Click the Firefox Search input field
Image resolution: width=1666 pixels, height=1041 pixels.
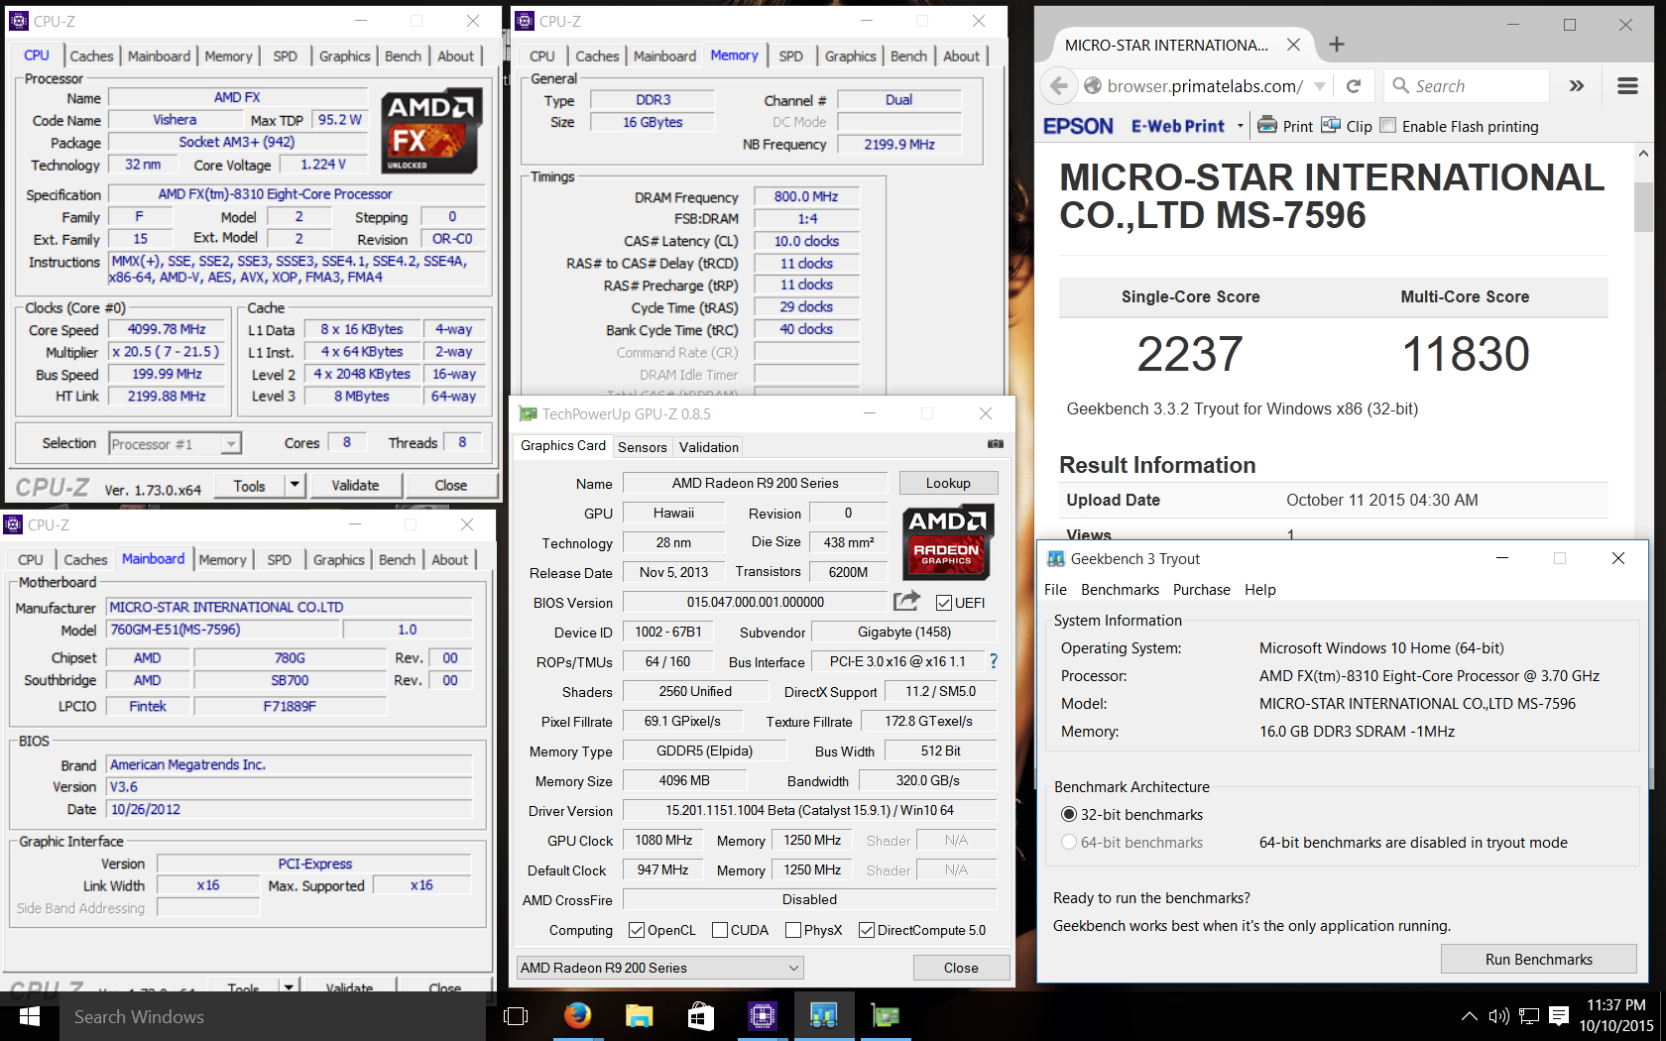point(1468,86)
